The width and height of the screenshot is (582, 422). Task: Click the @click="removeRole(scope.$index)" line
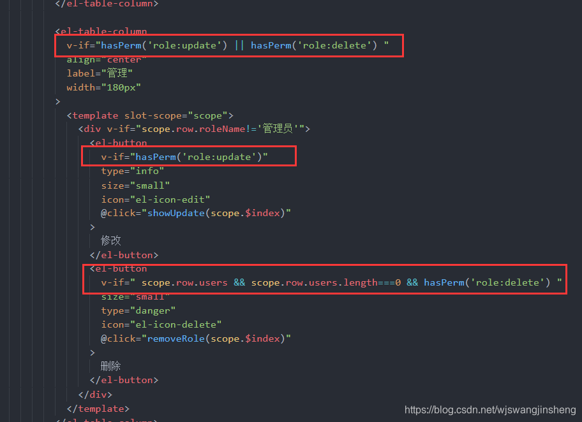[196, 338]
